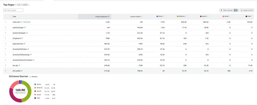The height and width of the screenshot is (105, 257).
Task: Open Table settings options
Action: [229, 10]
